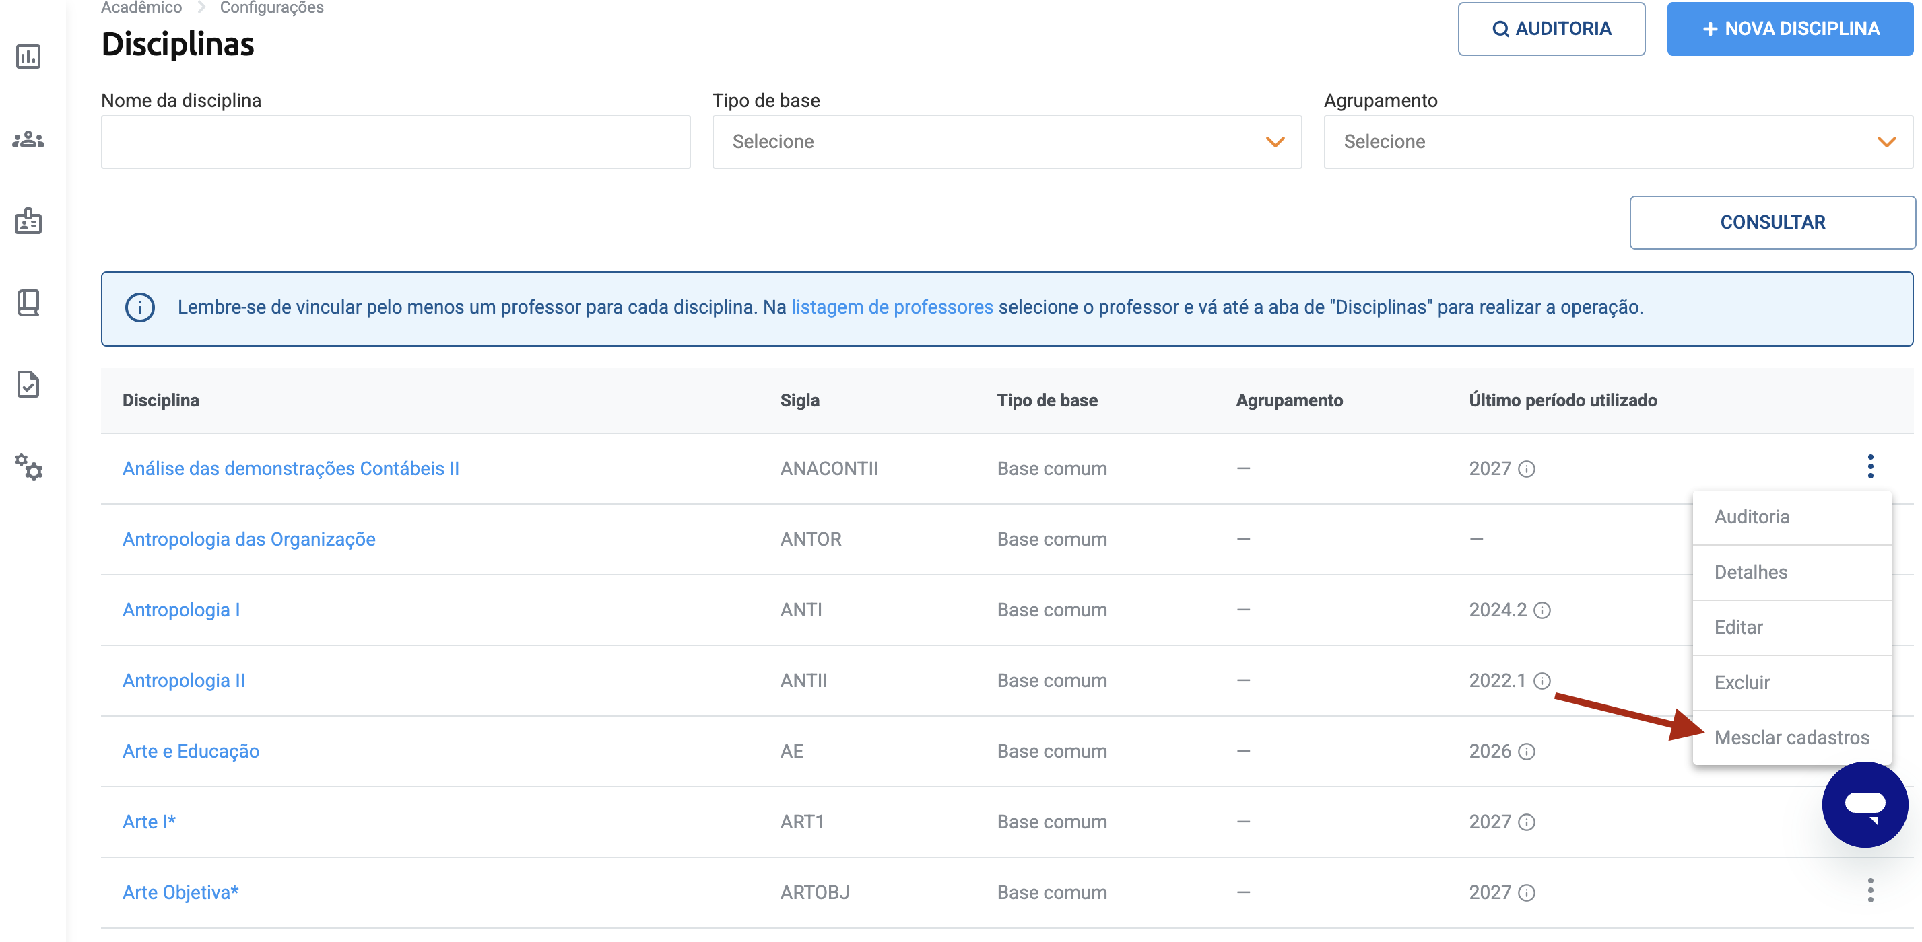
Task: Click the Disciplina column header
Action: [x=160, y=400]
